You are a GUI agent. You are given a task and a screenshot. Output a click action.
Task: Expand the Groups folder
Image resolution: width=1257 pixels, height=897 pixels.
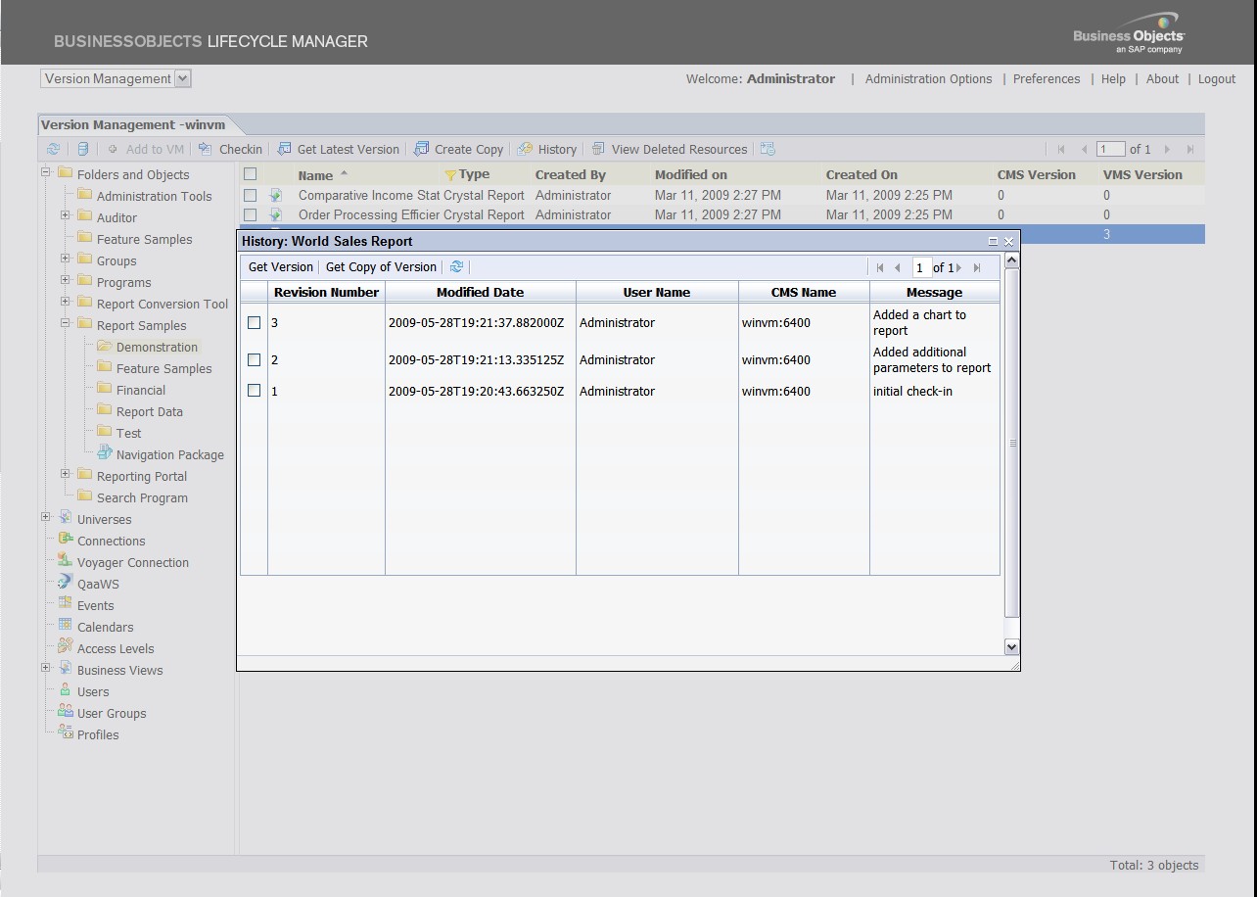coord(66,260)
